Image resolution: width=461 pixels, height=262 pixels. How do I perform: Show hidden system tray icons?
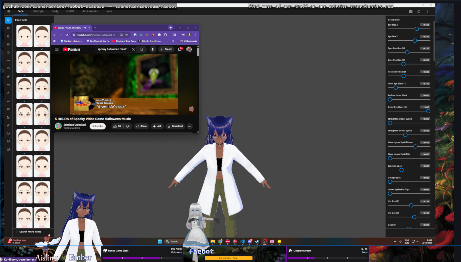(395, 242)
